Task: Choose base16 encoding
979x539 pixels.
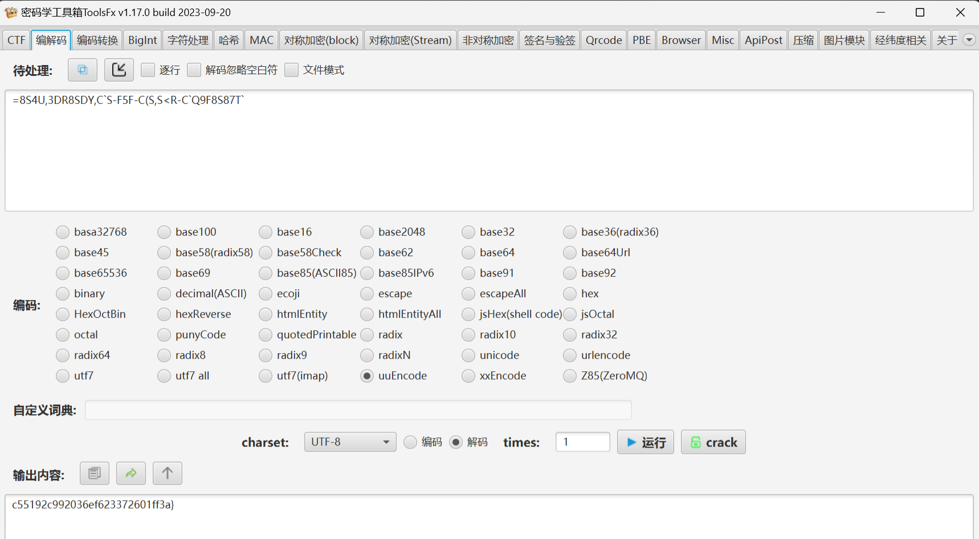Action: [x=266, y=232]
